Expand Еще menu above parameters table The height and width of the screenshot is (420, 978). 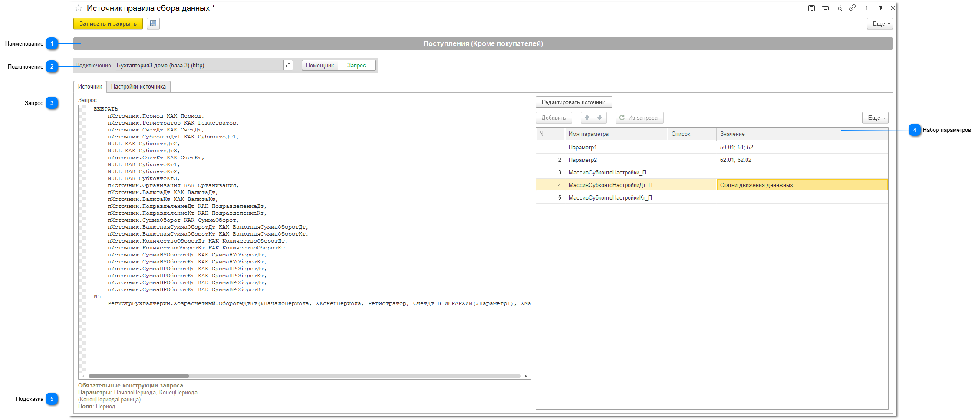[x=875, y=118]
